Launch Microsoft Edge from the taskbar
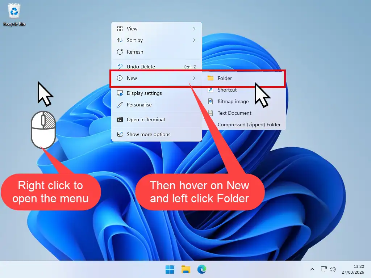Screen dimensions: 371x278 click(201, 269)
